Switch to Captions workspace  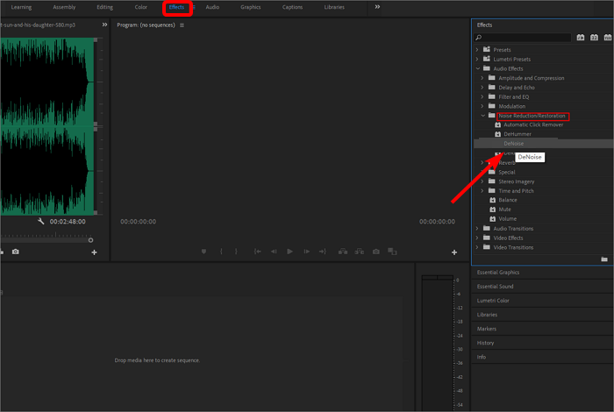(292, 7)
